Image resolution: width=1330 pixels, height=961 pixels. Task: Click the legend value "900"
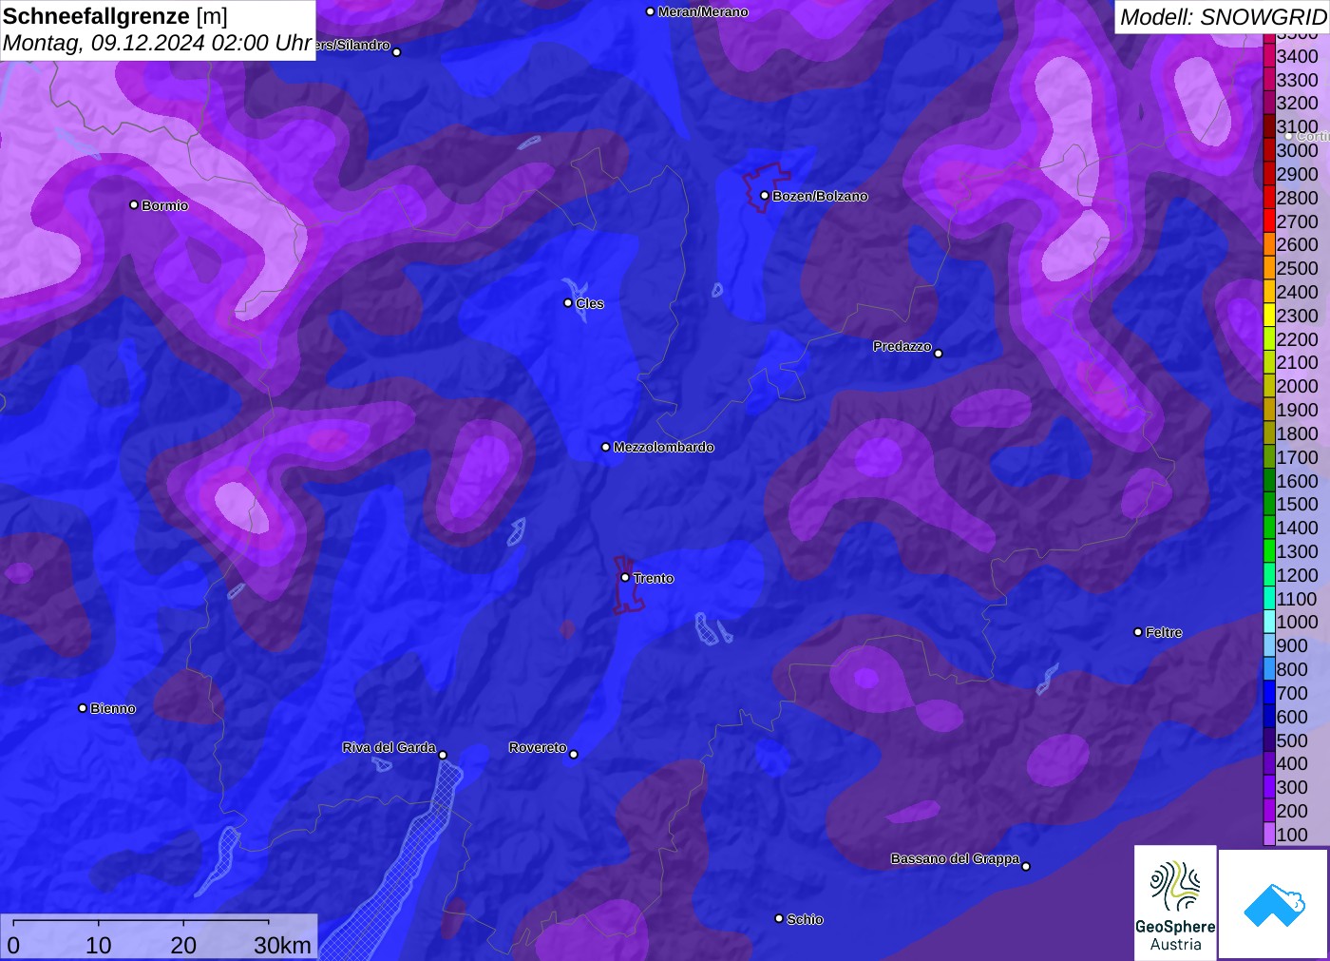pos(1292,645)
